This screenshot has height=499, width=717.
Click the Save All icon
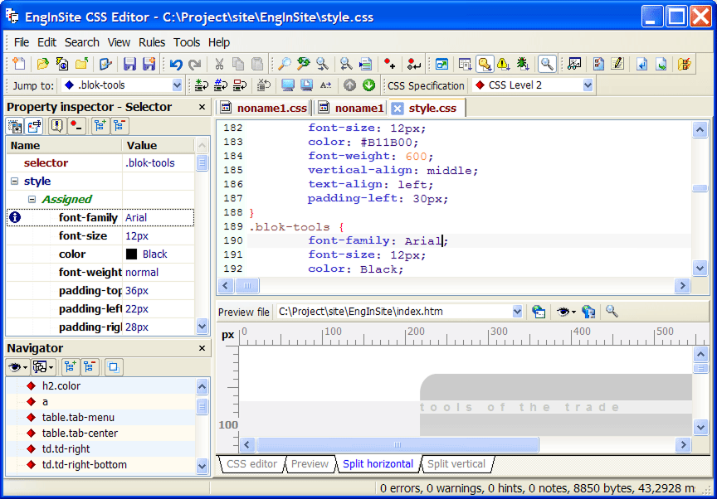click(149, 64)
